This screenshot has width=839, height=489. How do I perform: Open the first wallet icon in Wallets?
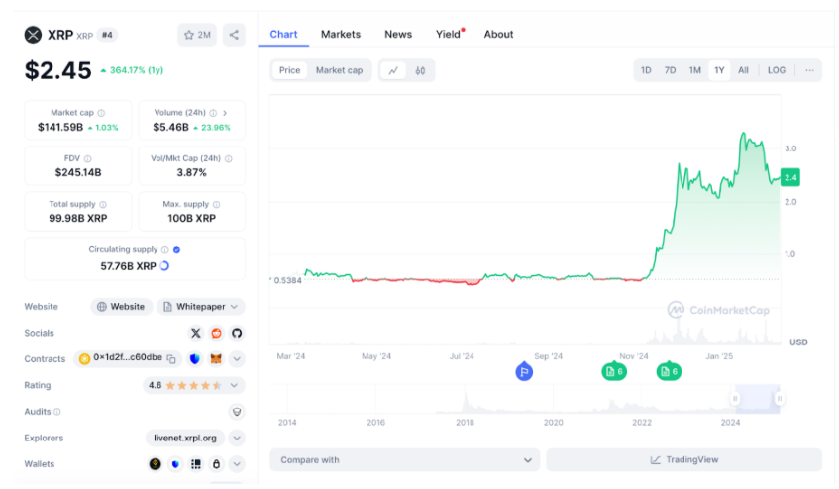click(x=156, y=464)
